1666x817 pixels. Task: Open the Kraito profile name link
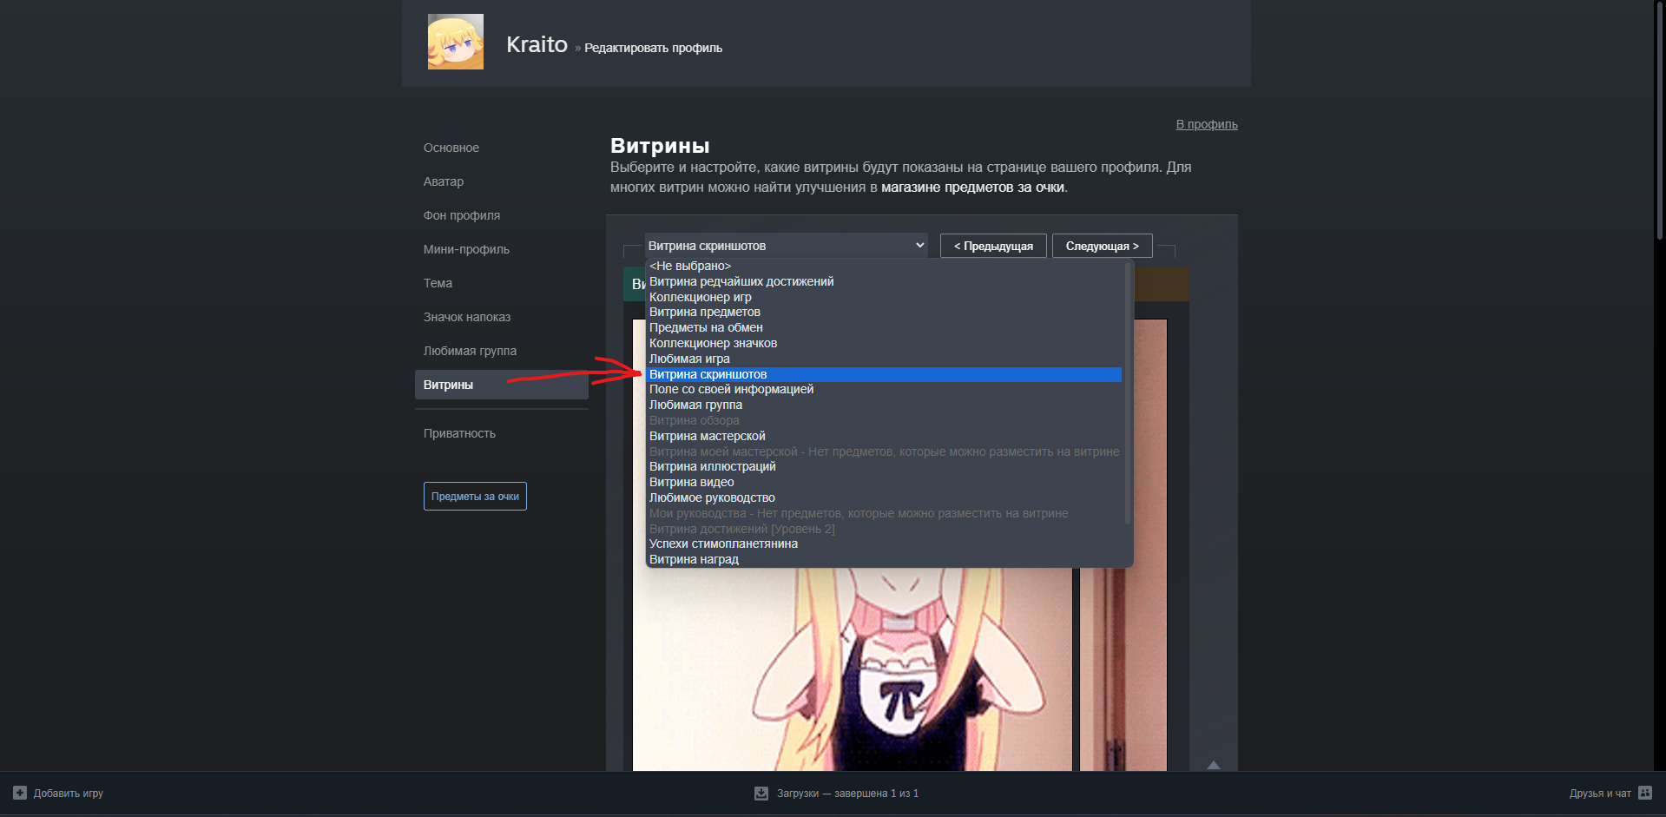537,44
